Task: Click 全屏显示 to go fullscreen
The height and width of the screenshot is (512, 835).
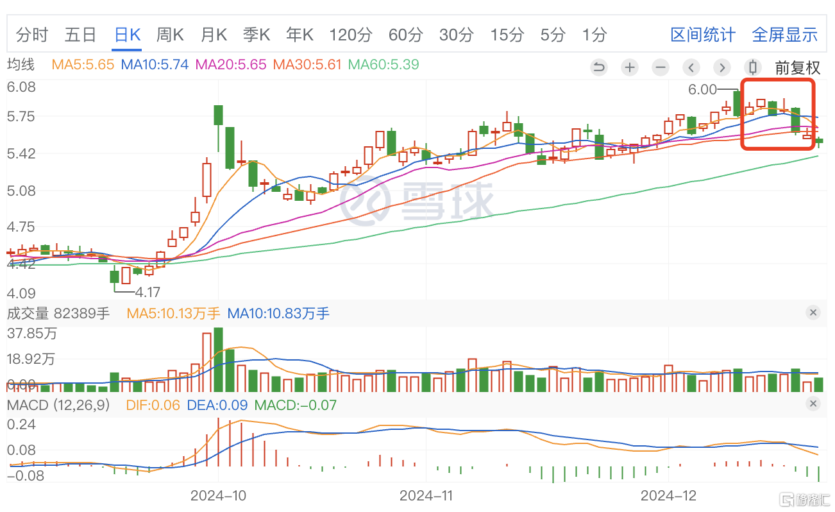Action: click(785, 35)
